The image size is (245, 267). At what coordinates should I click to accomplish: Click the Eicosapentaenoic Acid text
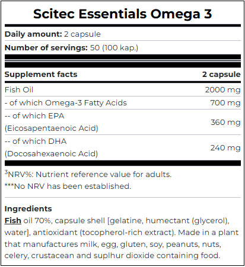pos(52,128)
